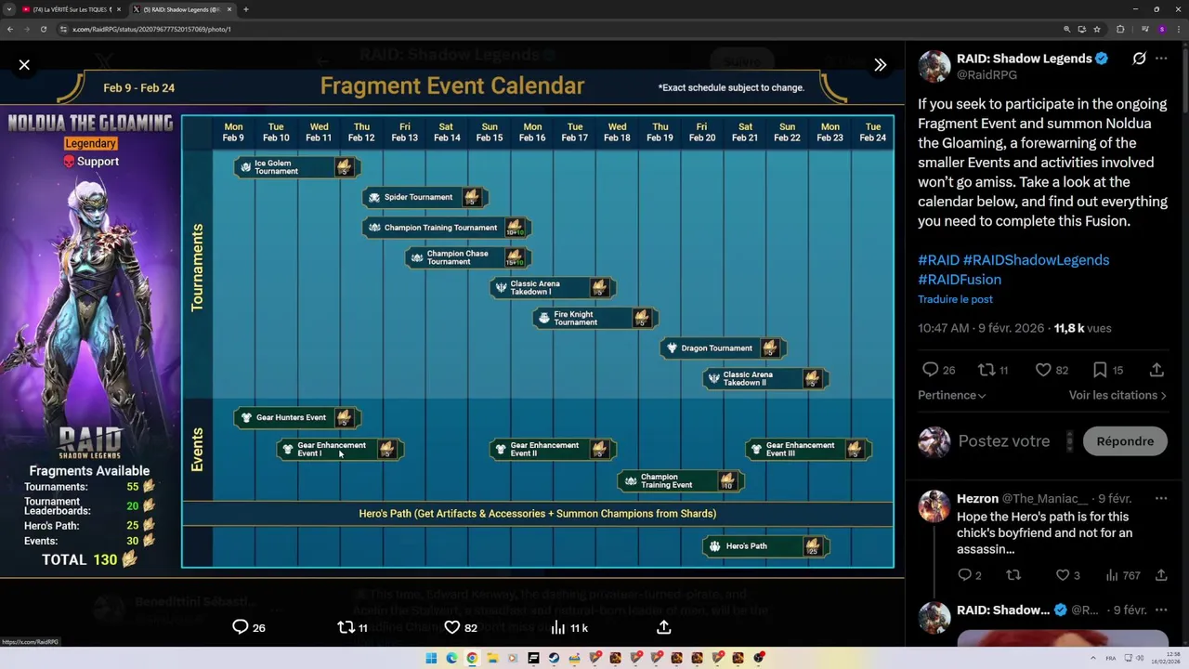The width and height of the screenshot is (1189, 669).
Task: Open the #RAID hashtag
Action: [x=938, y=260]
